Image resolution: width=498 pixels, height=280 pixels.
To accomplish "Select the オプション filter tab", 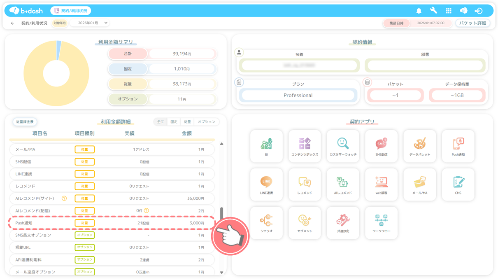I will click(207, 122).
